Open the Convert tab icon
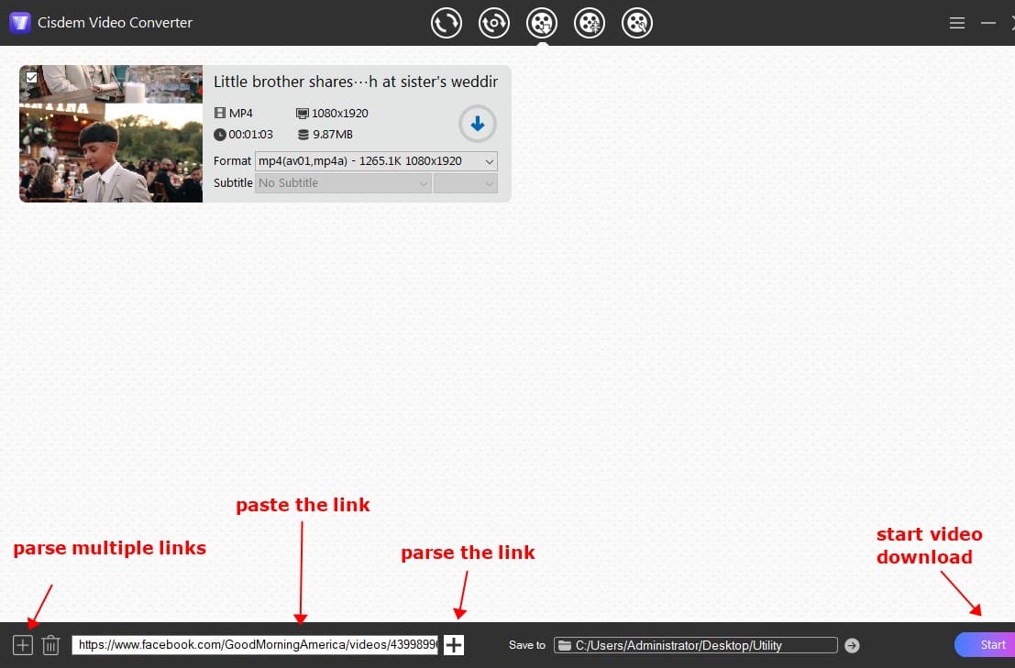Image resolution: width=1015 pixels, height=668 pixels. coord(447,23)
